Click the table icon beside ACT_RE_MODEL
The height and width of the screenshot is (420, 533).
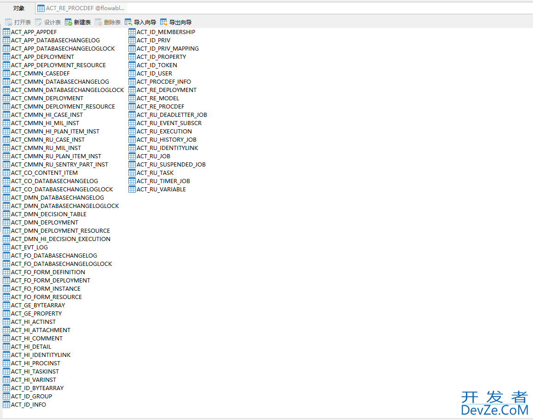tap(132, 98)
